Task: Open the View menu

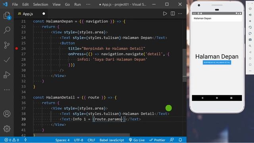Action: point(56,4)
